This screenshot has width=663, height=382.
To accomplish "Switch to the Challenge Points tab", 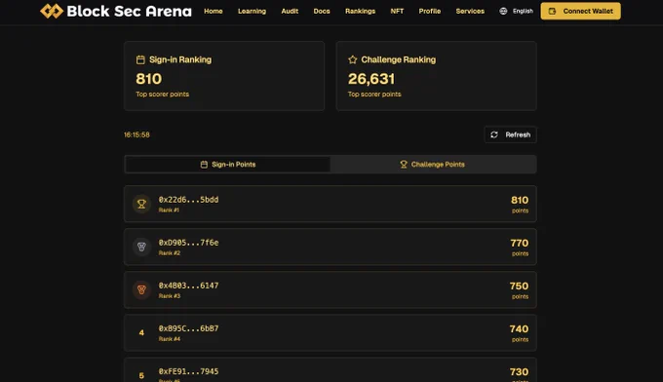I will point(433,164).
